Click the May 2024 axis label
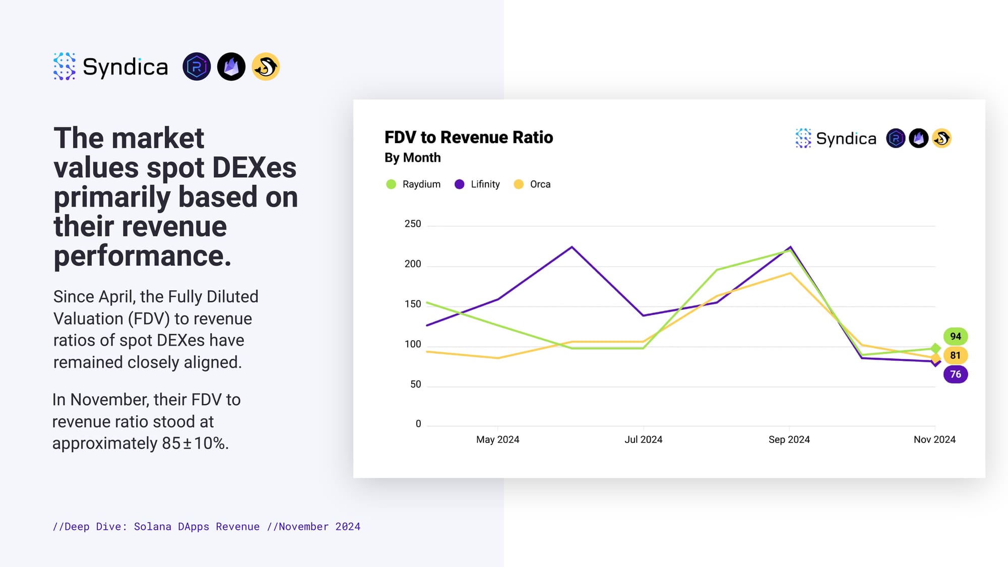Screen dimensions: 1008x567 [497, 439]
